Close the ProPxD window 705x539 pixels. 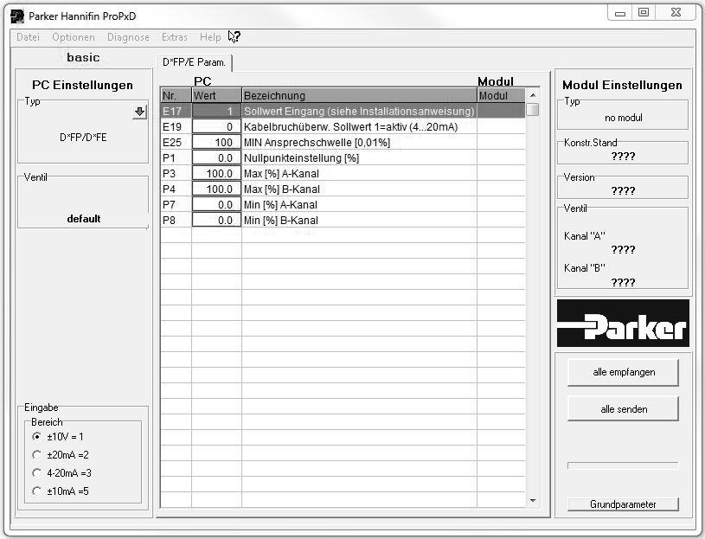coord(676,13)
